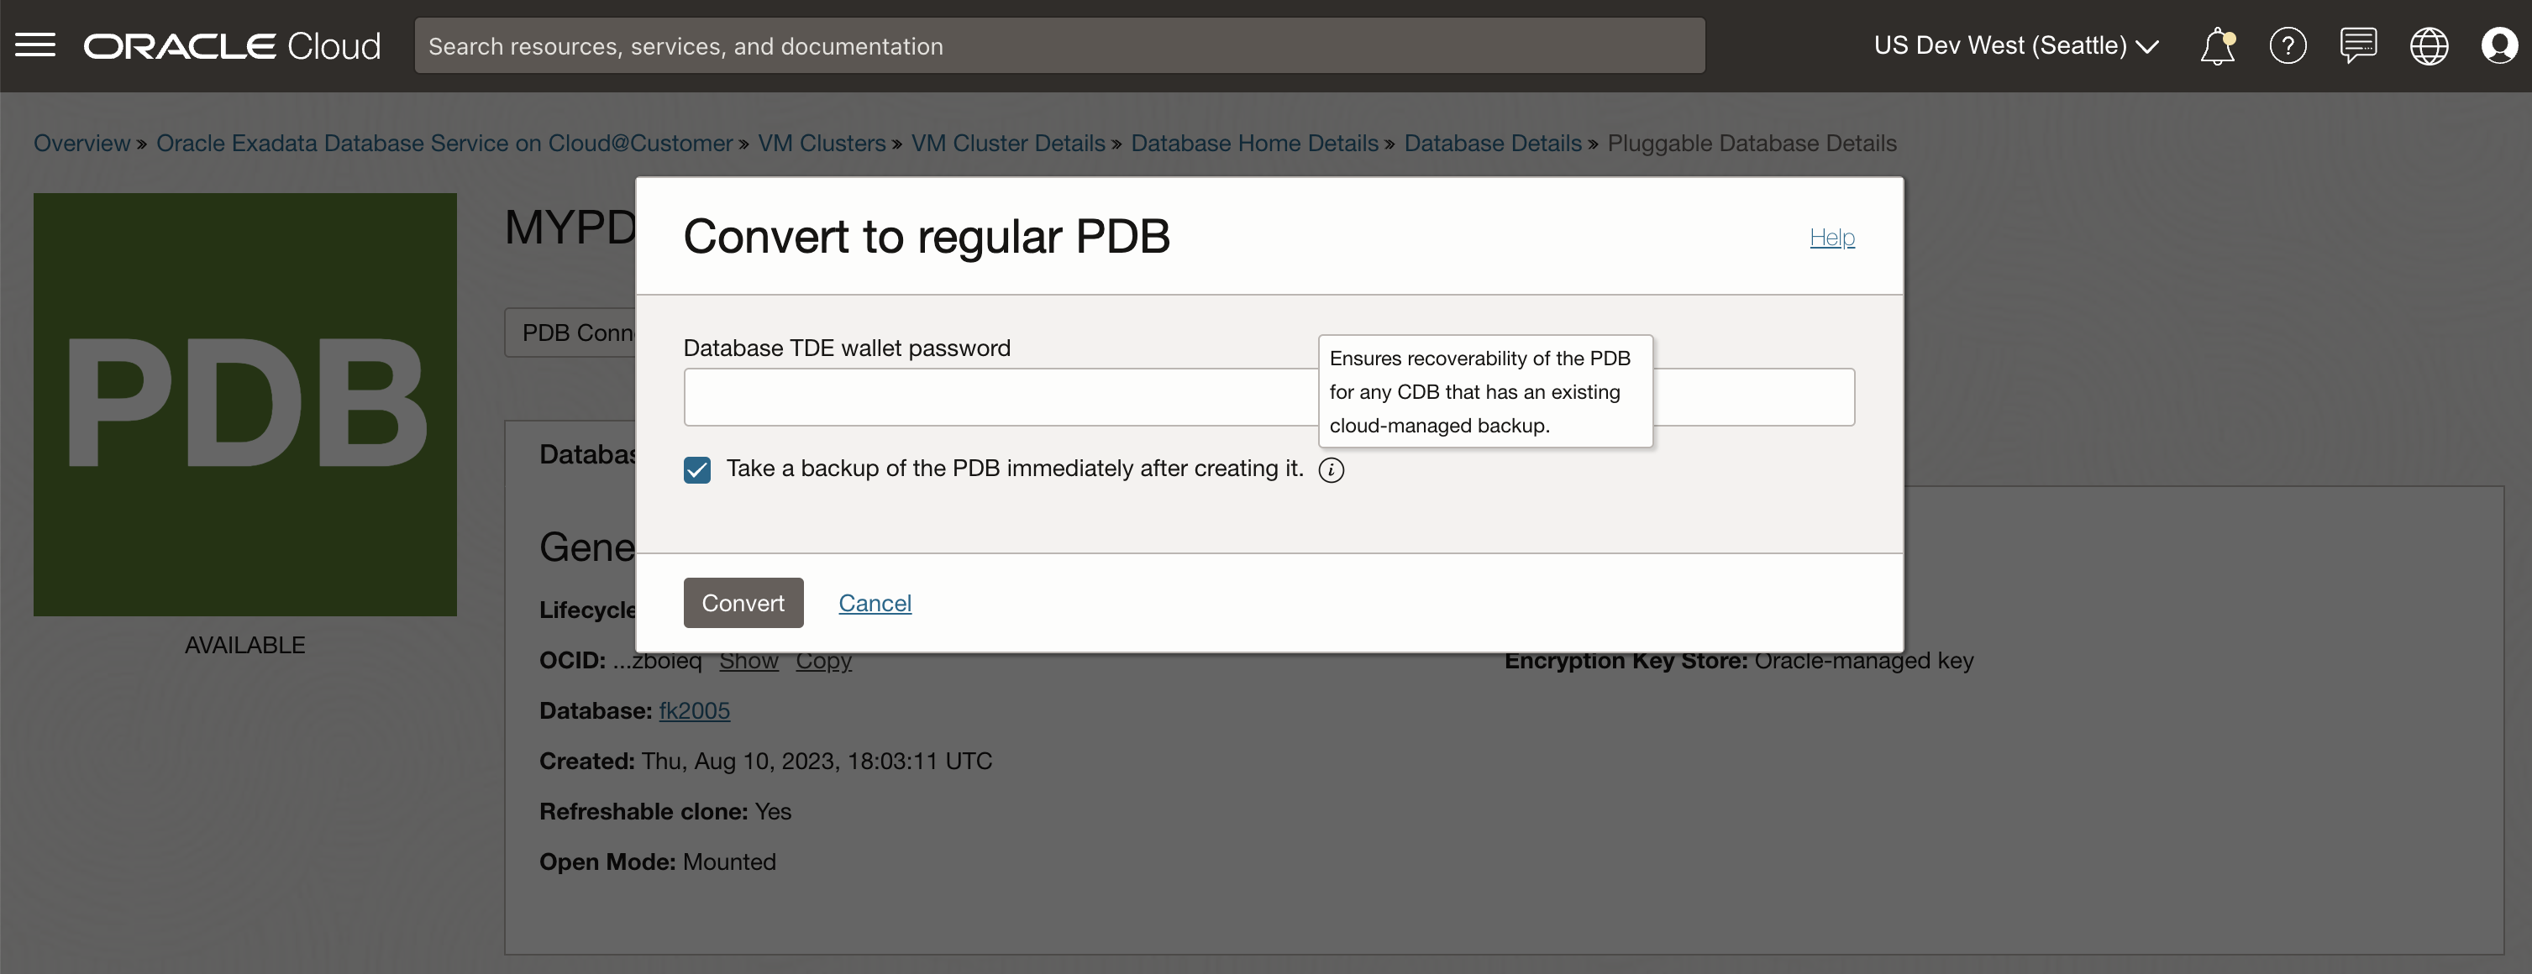Image resolution: width=2532 pixels, height=974 pixels.
Task: Click the help question mark icon
Action: (2288, 46)
